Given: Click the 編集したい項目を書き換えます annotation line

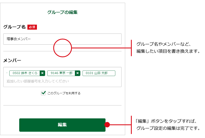Looking at the screenshot, I should [x=168, y=51].
